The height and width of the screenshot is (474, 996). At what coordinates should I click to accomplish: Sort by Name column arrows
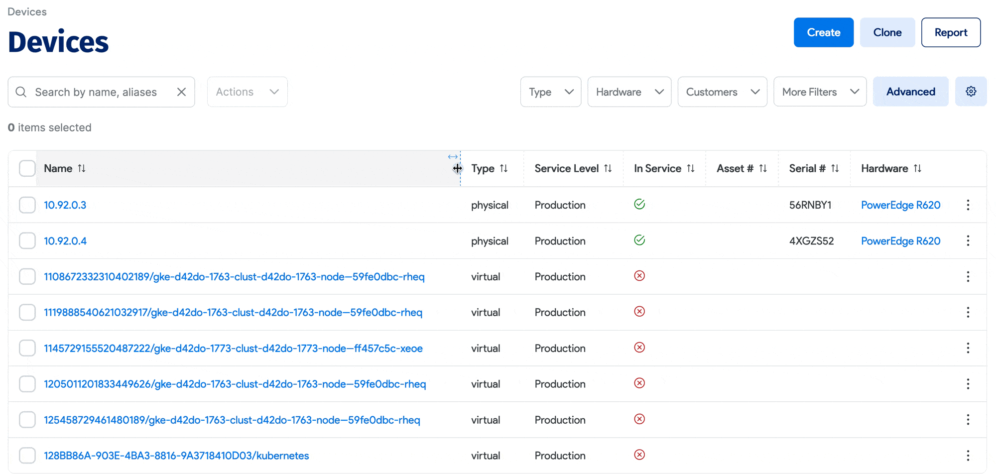click(x=82, y=168)
